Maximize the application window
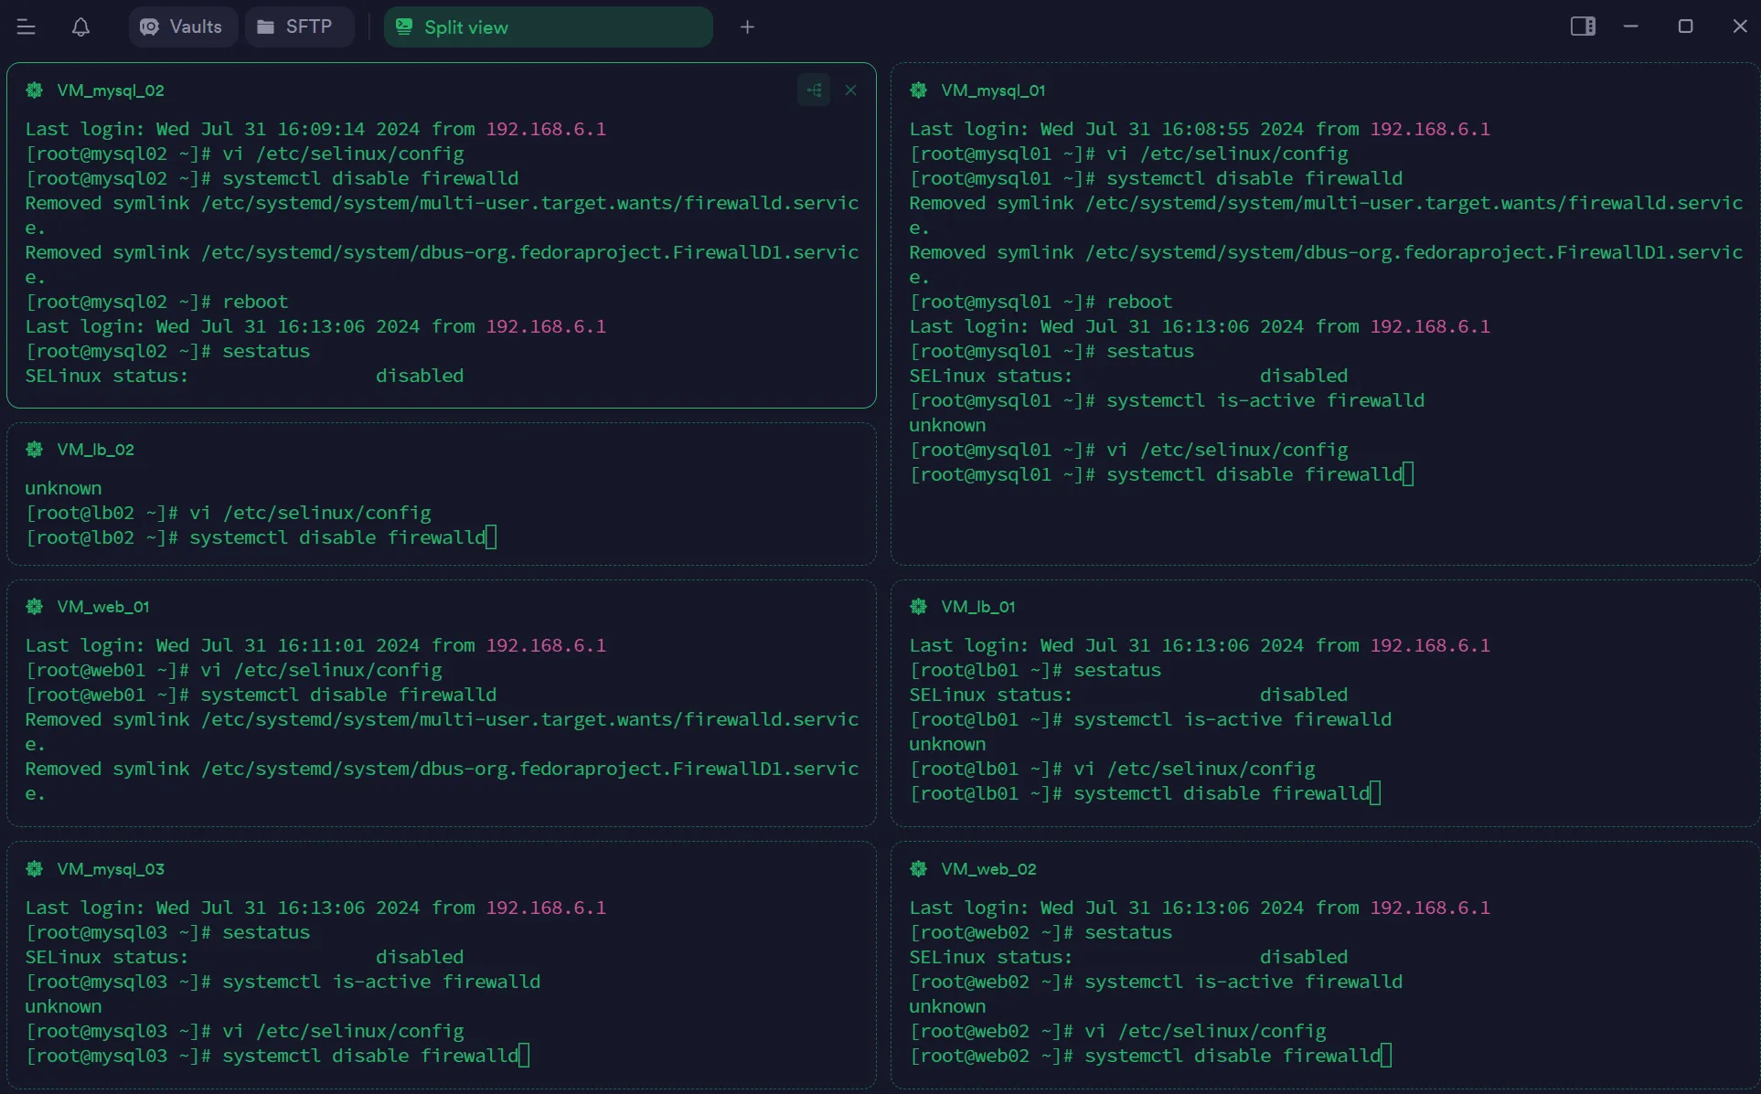1761x1094 pixels. (x=1685, y=27)
